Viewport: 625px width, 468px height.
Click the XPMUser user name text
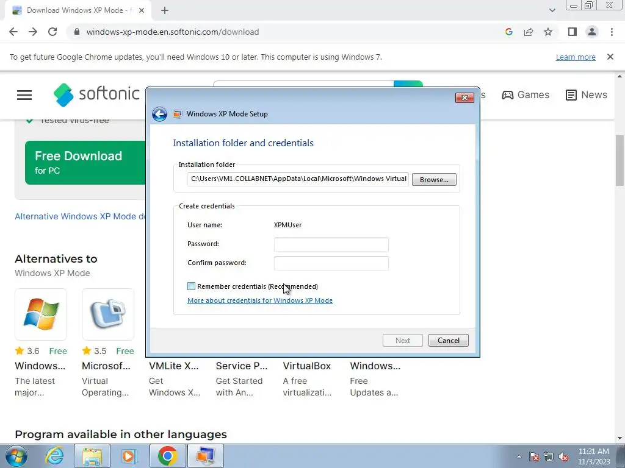[288, 225]
